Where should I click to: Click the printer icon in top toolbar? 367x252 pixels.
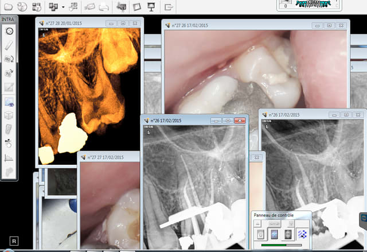(x=104, y=7)
